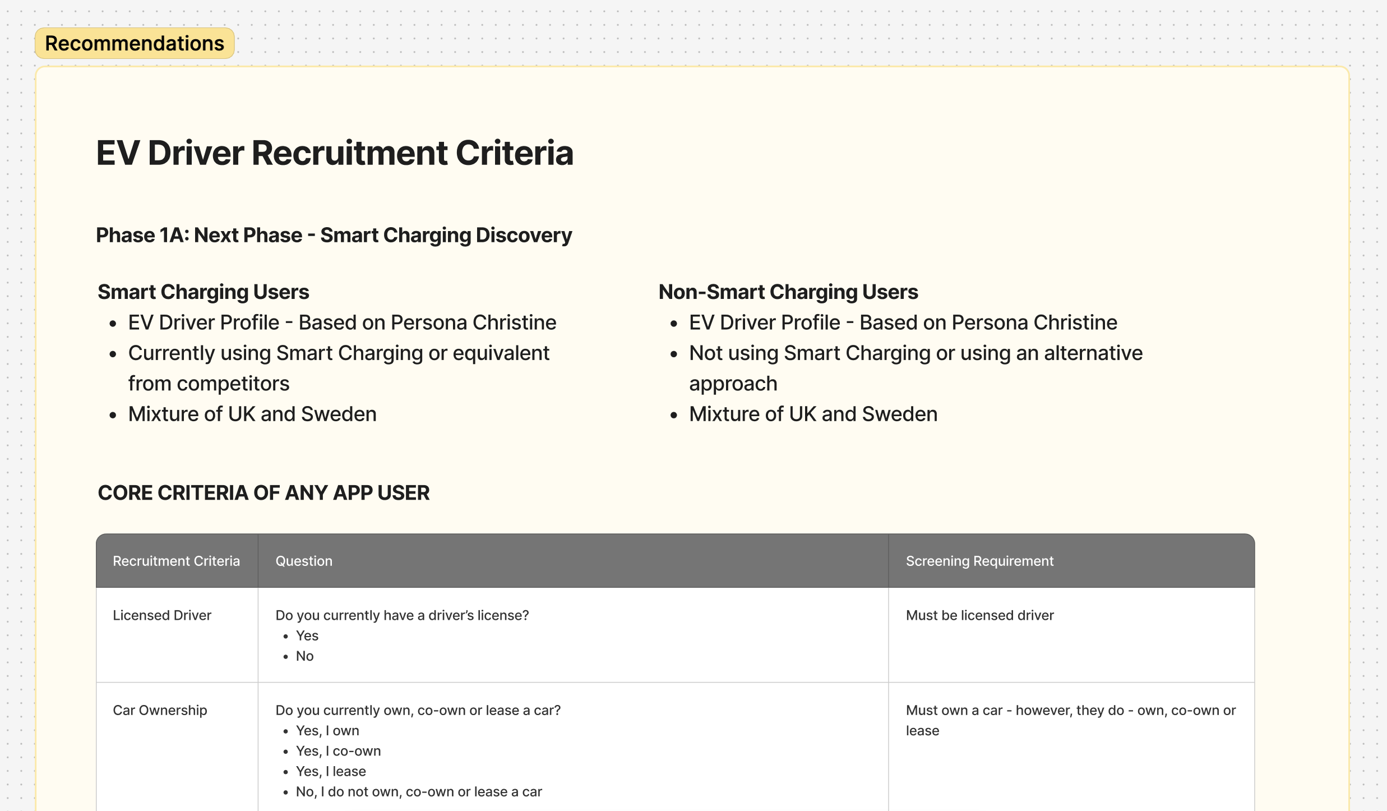Select the Recommendations section label
The height and width of the screenshot is (811, 1387).
coord(135,43)
